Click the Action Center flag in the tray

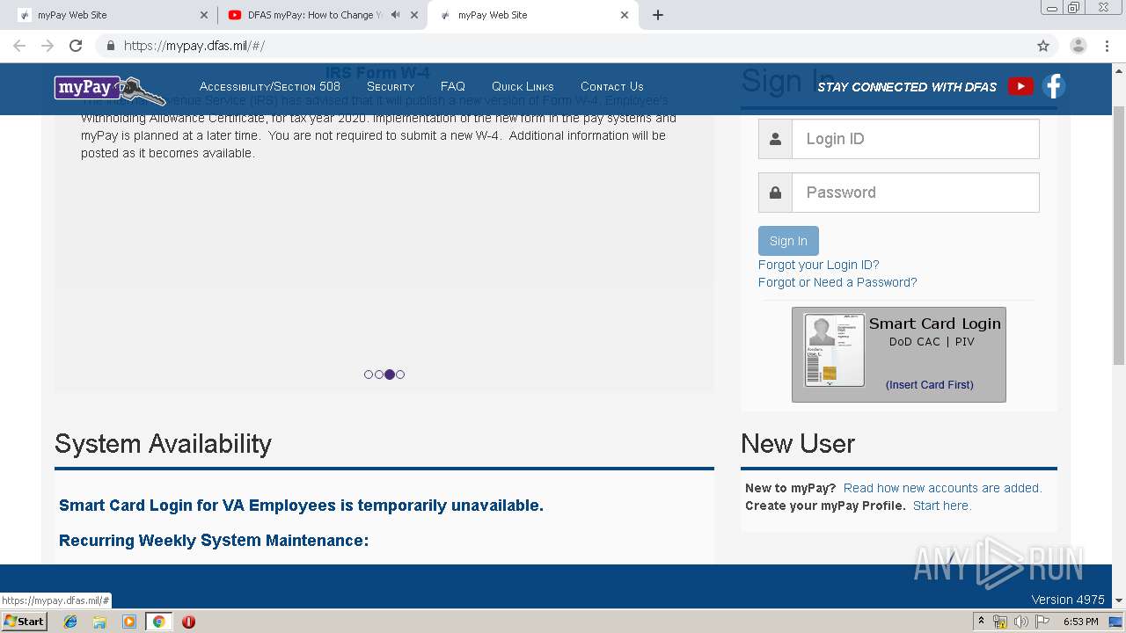(x=1042, y=622)
